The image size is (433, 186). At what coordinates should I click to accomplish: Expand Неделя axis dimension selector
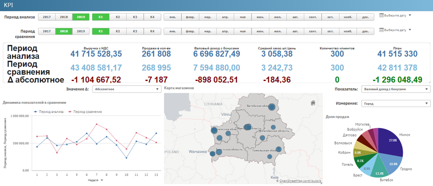click(x=96, y=180)
